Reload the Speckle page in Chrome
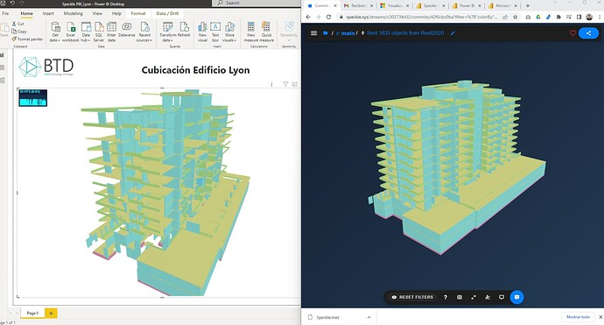 tap(328, 17)
